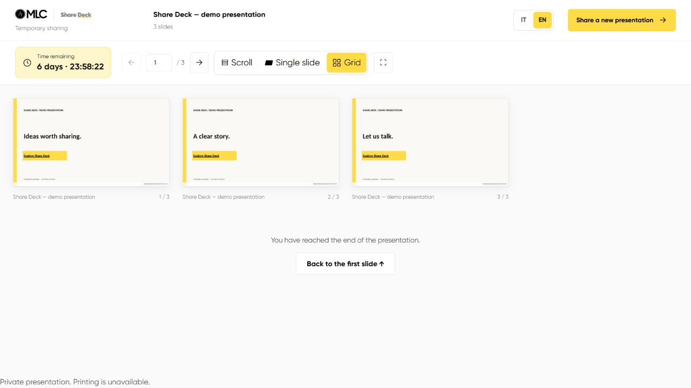691x388 pixels.
Task: Click Share a new presentation button
Action: (x=622, y=20)
